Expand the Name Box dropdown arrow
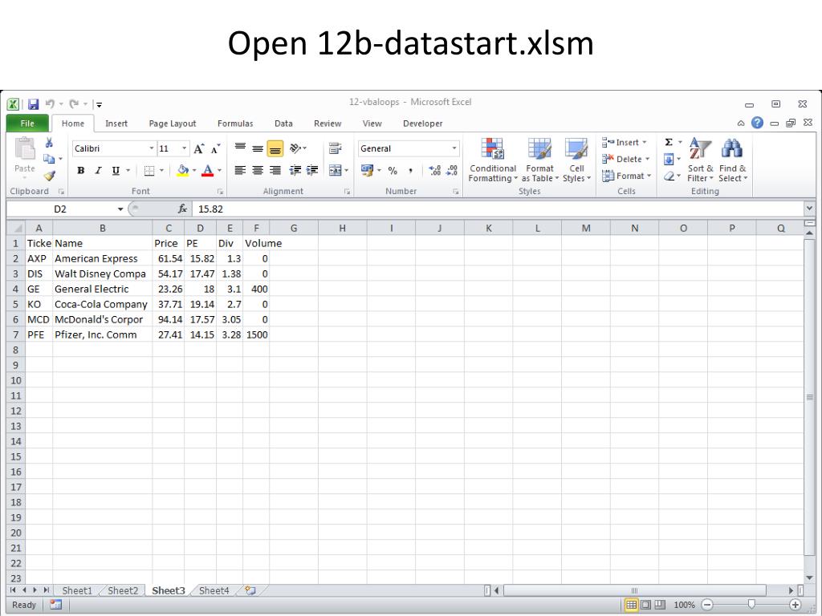The height and width of the screenshot is (616, 822). click(x=120, y=209)
